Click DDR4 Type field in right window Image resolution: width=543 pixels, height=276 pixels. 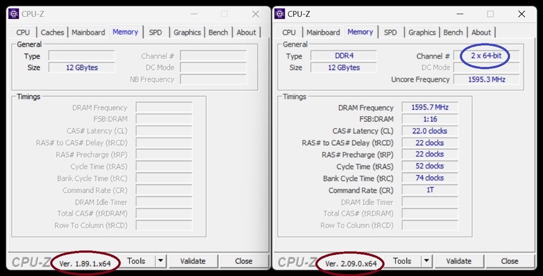(x=344, y=56)
